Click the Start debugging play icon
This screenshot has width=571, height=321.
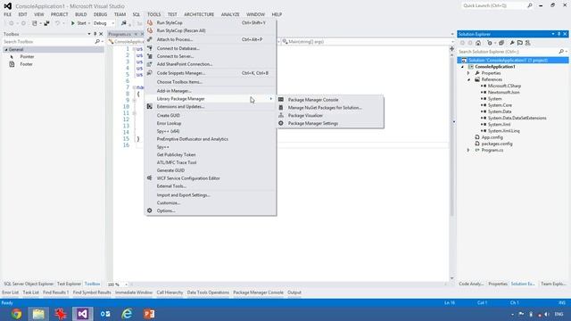coord(73,23)
